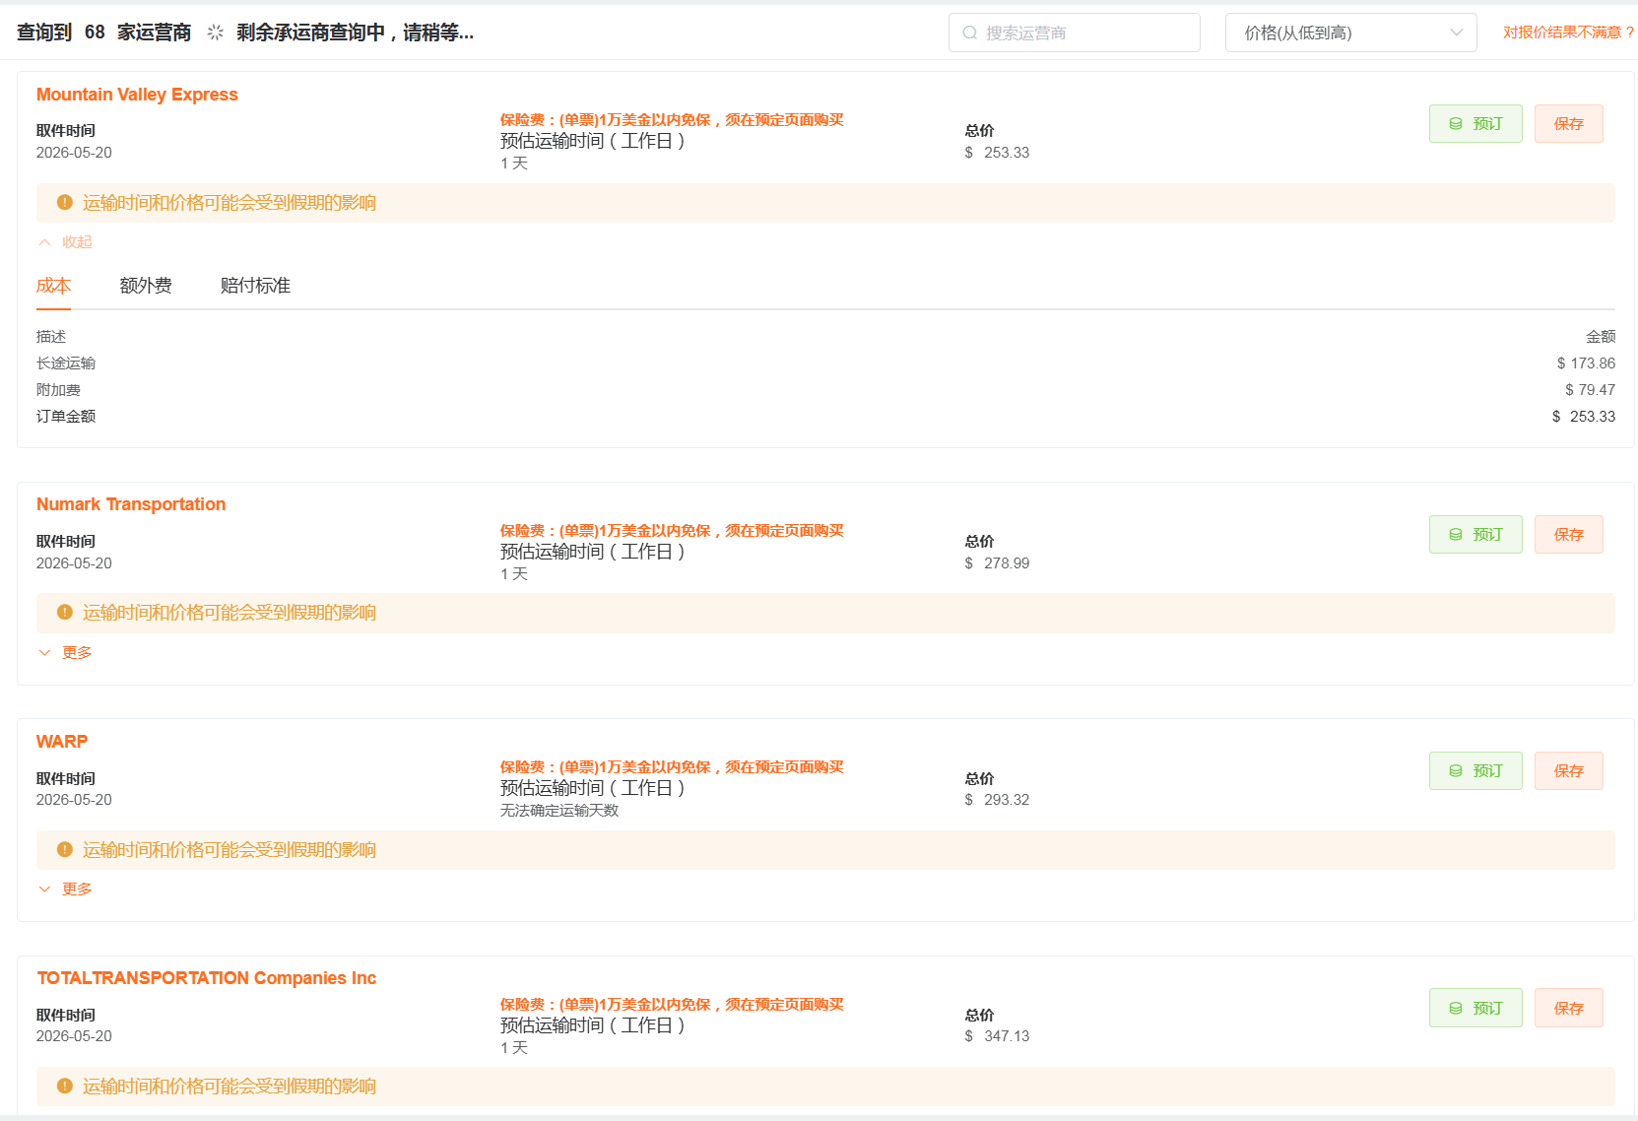The width and height of the screenshot is (1638, 1121).
Task: Expand WARP quote details with 更多
Action: 65,889
